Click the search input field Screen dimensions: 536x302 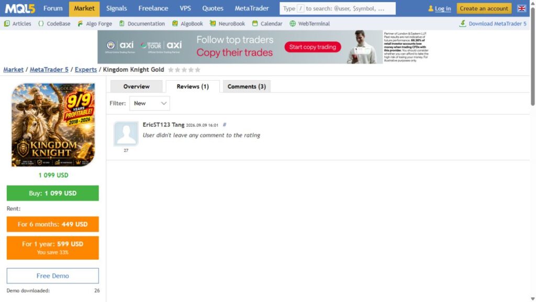click(x=338, y=8)
